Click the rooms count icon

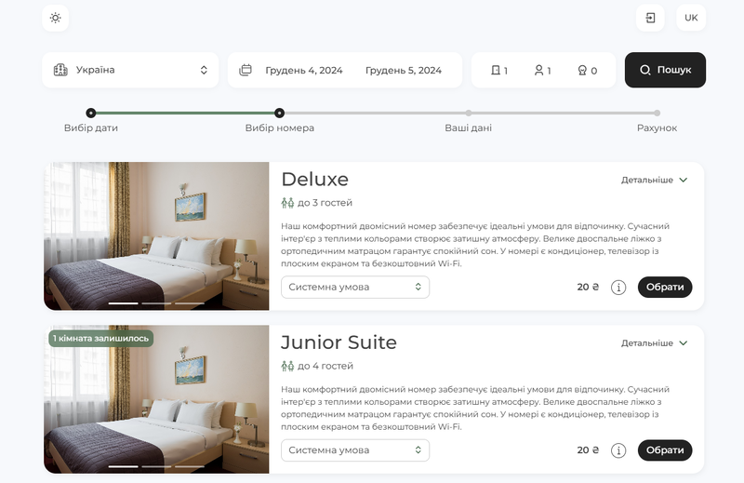(x=497, y=70)
